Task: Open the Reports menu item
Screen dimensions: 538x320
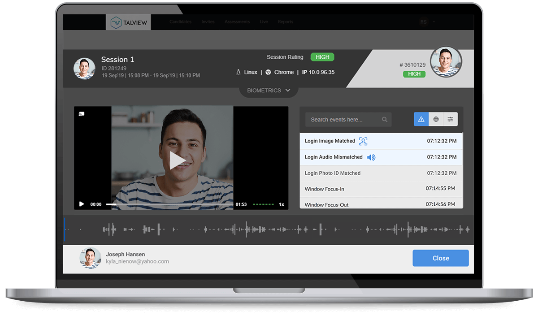Action: click(285, 22)
